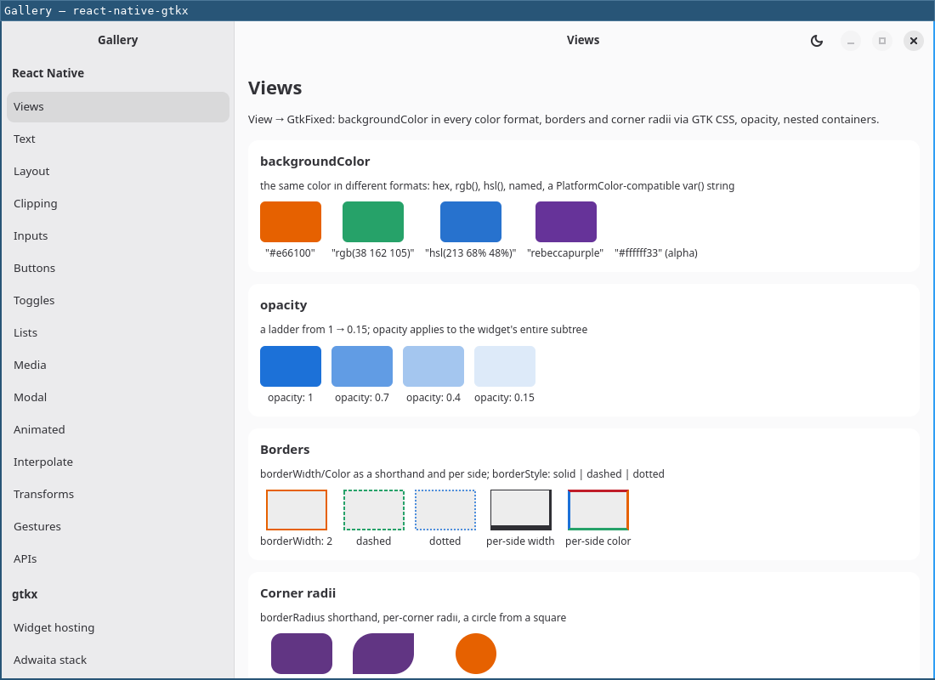Minimize the Gallery window
The width and height of the screenshot is (935, 680).
coord(850,41)
